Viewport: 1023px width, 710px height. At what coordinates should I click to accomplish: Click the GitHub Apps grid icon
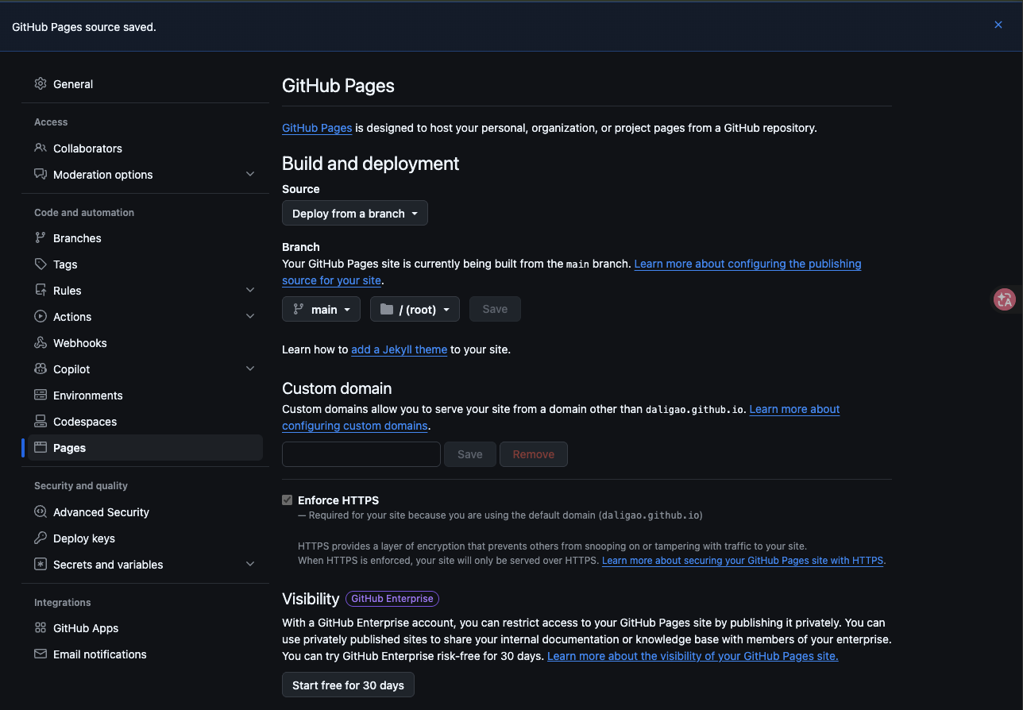tap(41, 627)
